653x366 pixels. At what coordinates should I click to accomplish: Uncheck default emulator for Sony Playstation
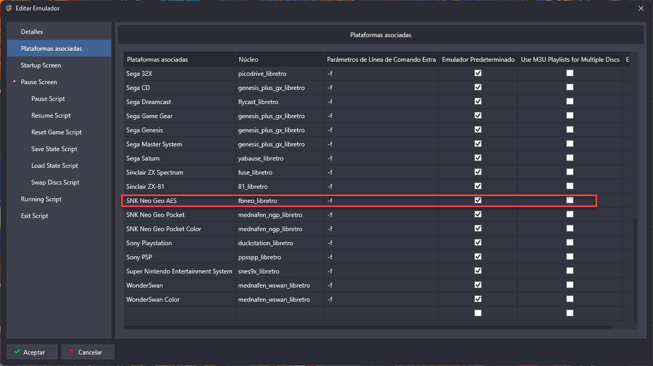pyautogui.click(x=478, y=243)
